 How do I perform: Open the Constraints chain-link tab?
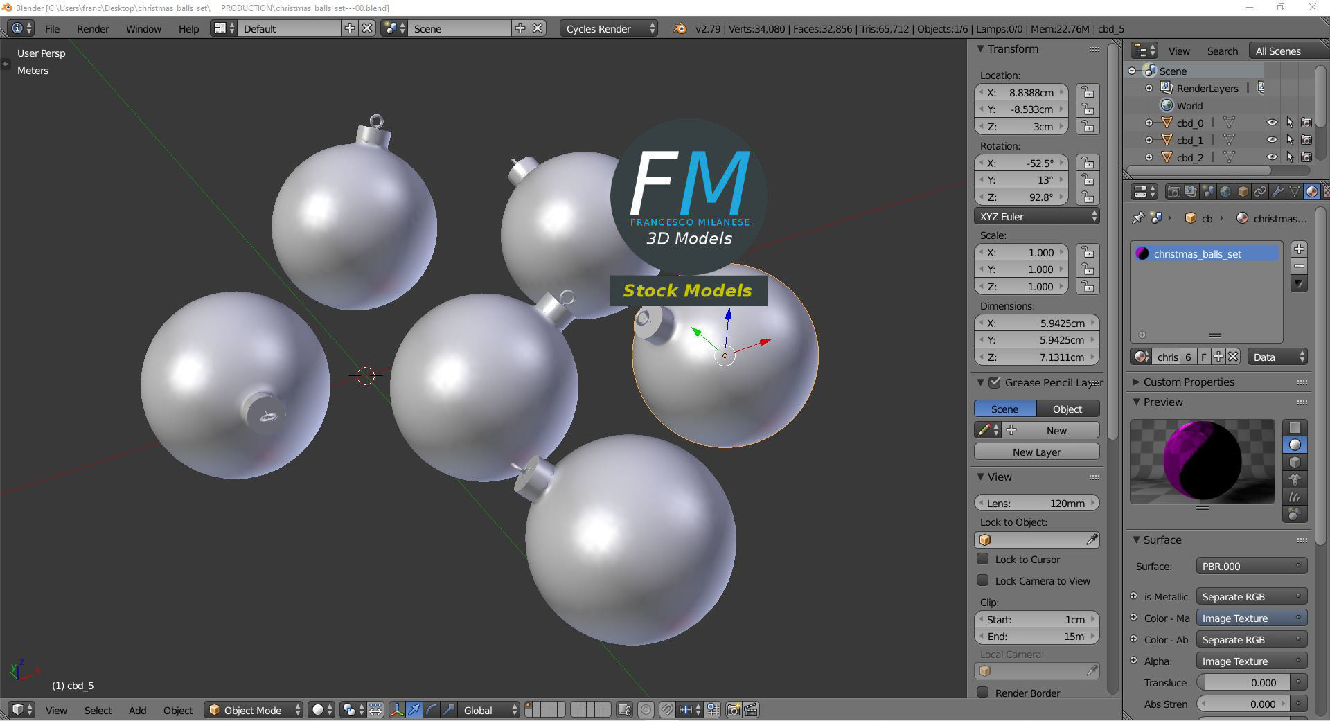(x=1259, y=192)
